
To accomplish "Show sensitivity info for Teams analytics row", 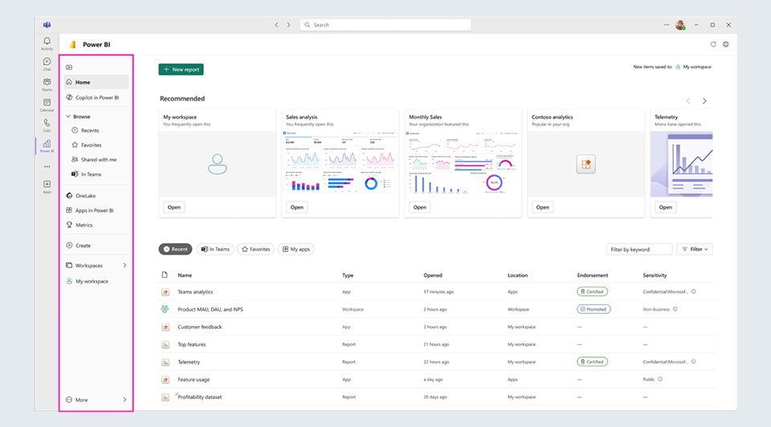I will [693, 291].
